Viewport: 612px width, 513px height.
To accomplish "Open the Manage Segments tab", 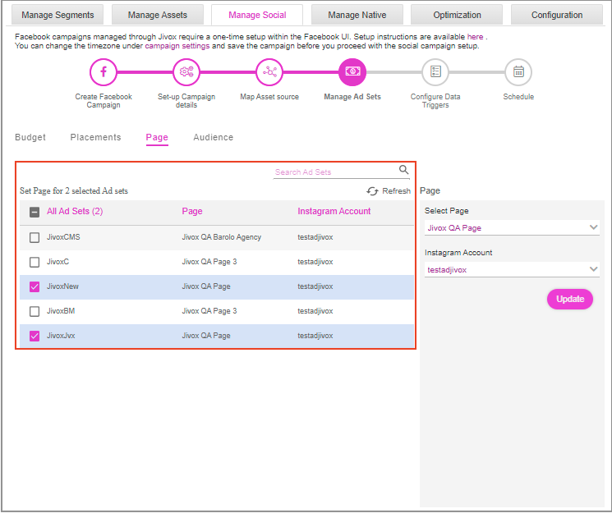I will pyautogui.click(x=58, y=15).
